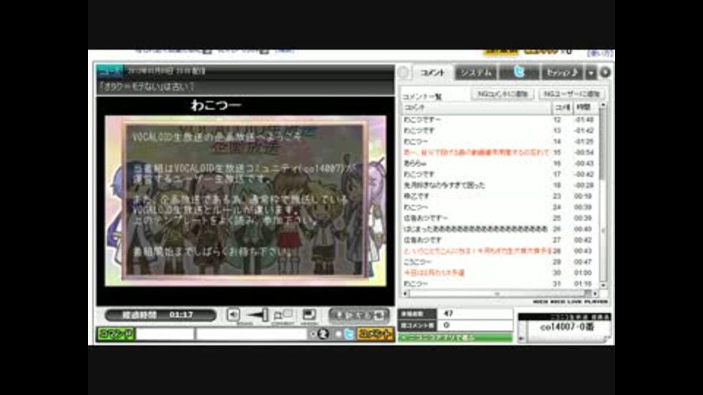This screenshot has height=395, width=703.
Task: Select comment number 27 row
Action: [x=499, y=240]
